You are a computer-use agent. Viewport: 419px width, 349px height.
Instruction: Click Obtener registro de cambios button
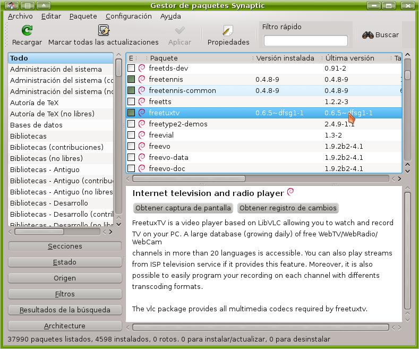click(x=288, y=208)
